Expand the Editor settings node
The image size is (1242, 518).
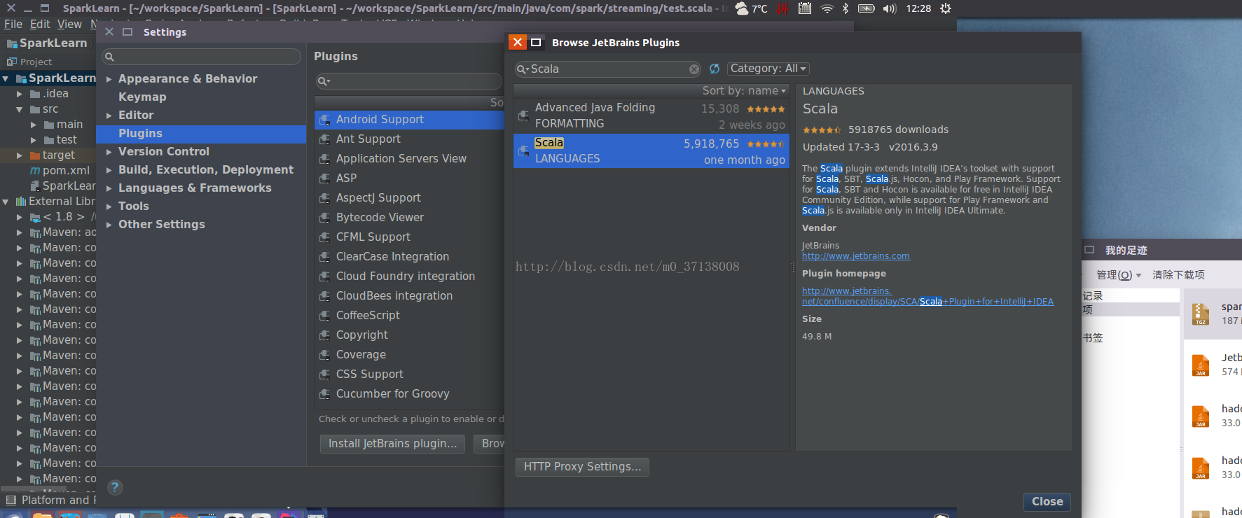click(109, 115)
